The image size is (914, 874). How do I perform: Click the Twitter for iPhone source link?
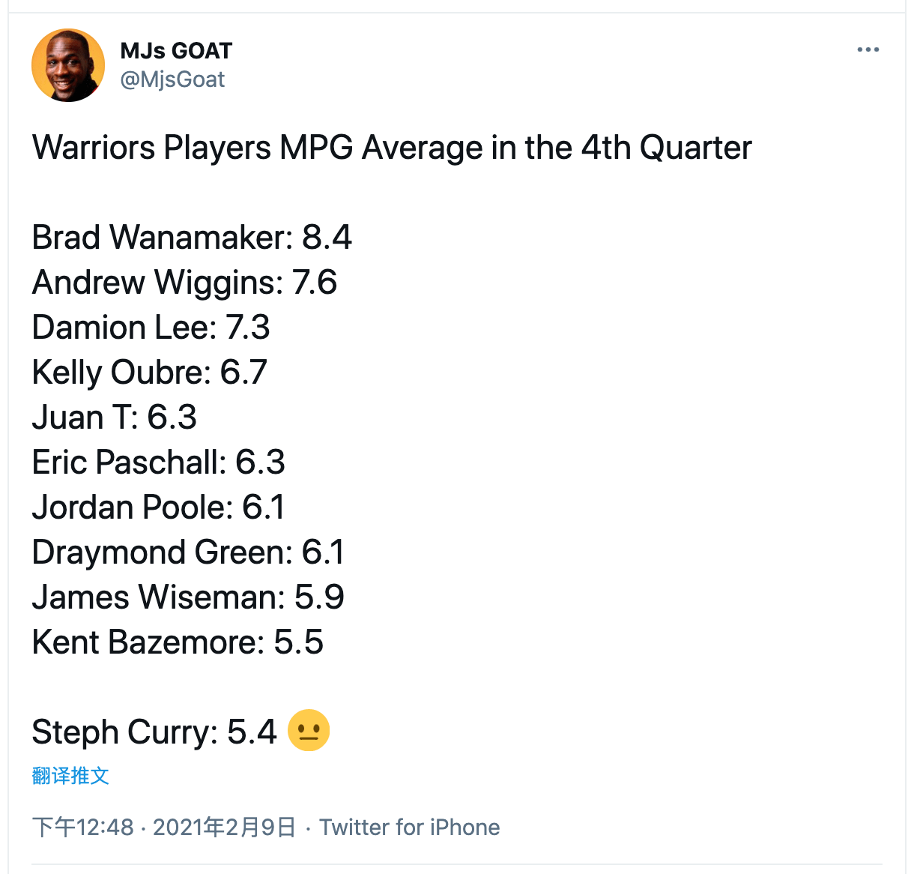(x=410, y=827)
